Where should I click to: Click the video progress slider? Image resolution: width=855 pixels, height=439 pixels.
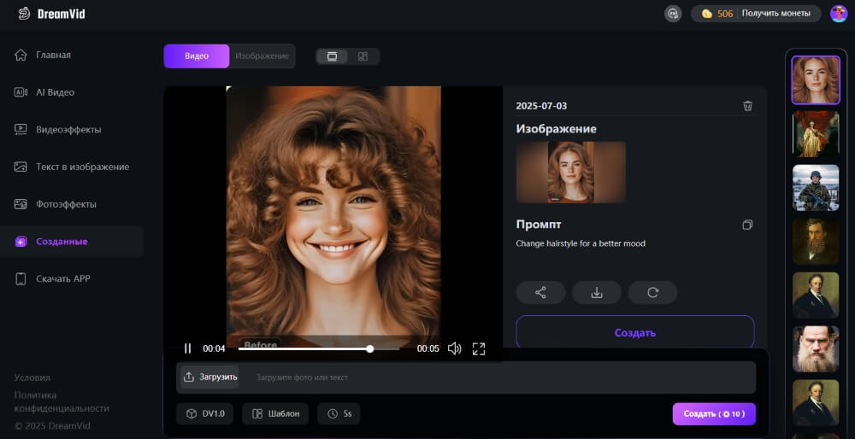pos(319,348)
